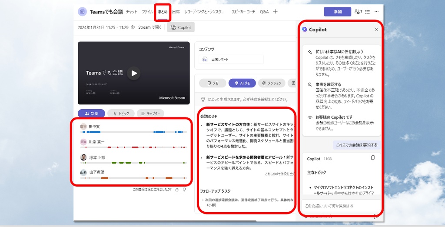This screenshot has width=445, height=227.
Task: Click 田中実 speaker timeline bar
Action: point(134,132)
